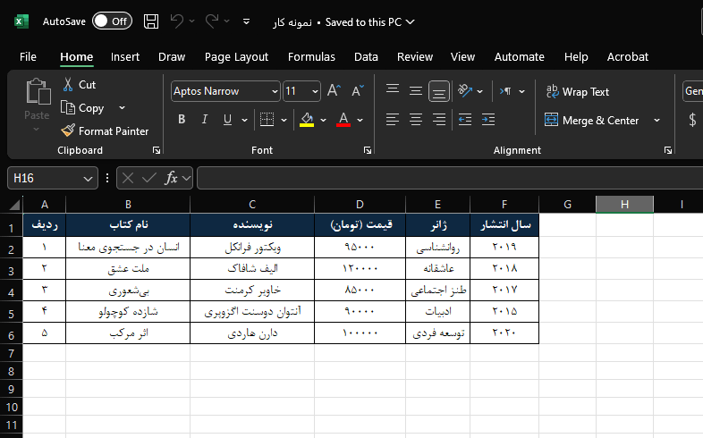
Task: Click cell containing ۱۲۰۰۰۰
Action: [x=360, y=269]
